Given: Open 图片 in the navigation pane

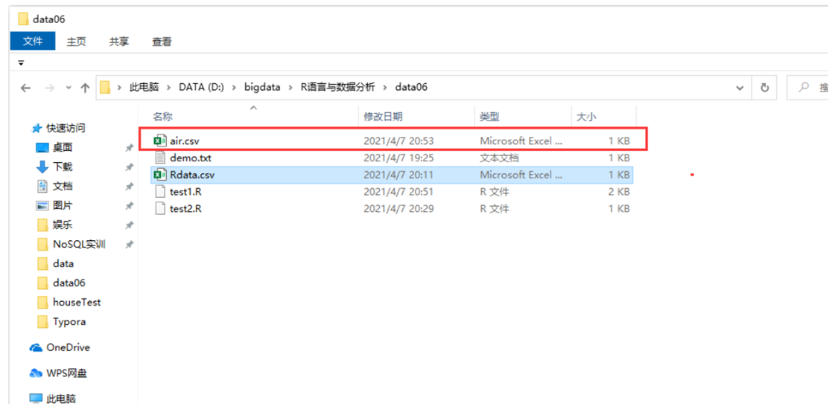Looking at the screenshot, I should pyautogui.click(x=63, y=205).
